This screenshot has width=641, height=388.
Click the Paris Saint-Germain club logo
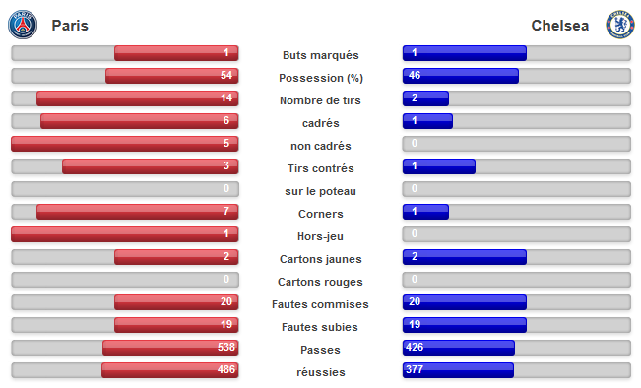23,25
